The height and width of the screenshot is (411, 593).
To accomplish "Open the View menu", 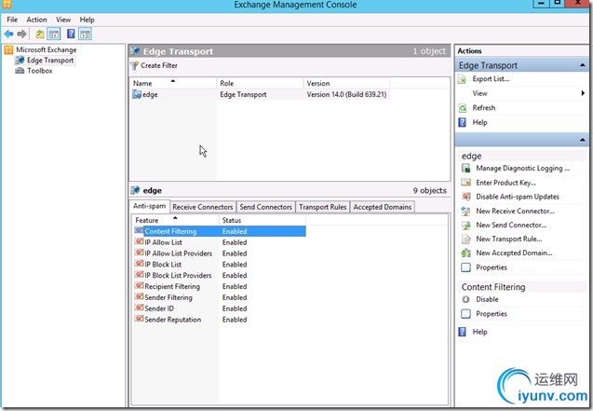I will click(63, 20).
